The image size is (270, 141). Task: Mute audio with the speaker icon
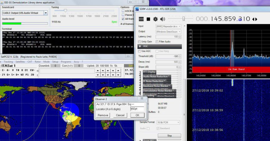(163, 19)
